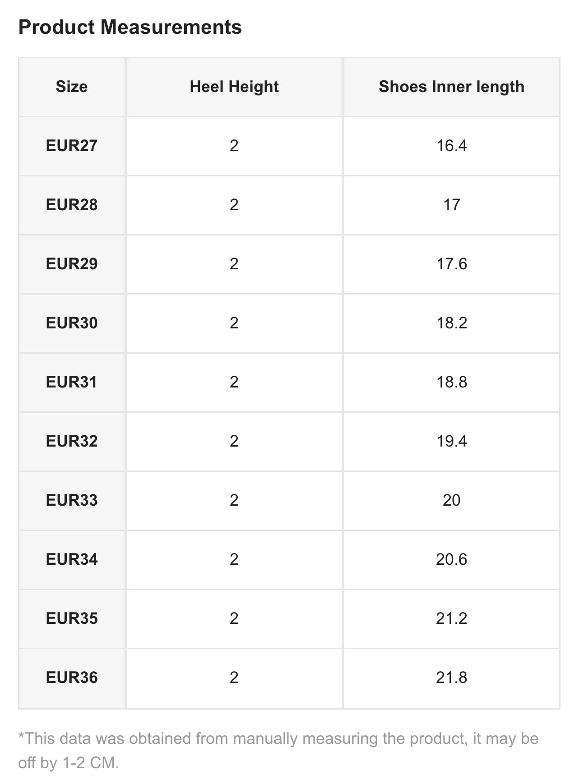
Task: Select the EUR33 size cell
Action: [x=72, y=500]
